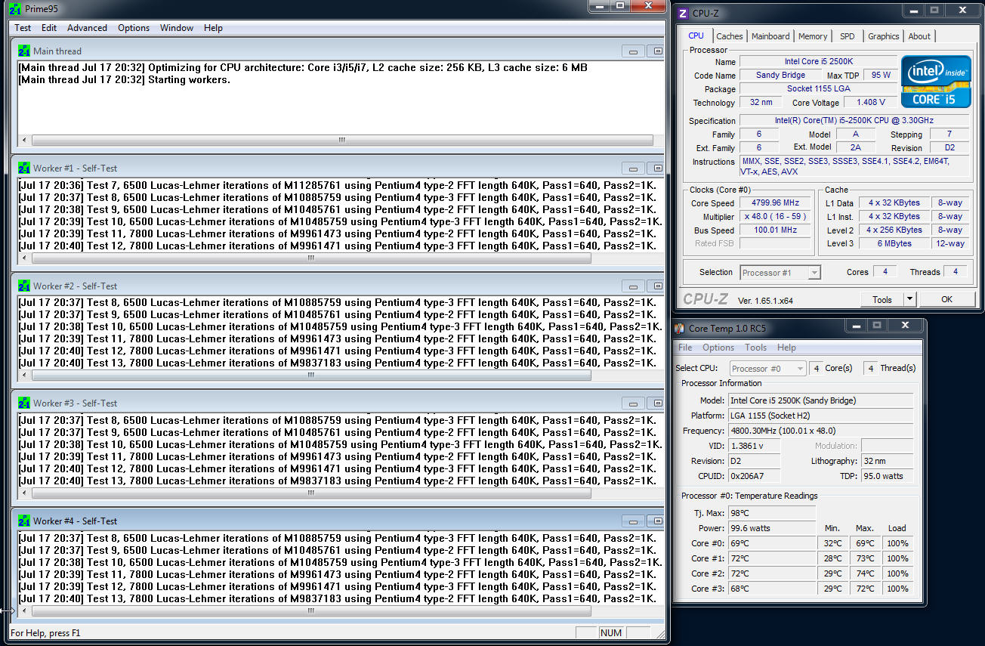The width and height of the screenshot is (985, 646).
Task: Click the Prime95 title bar icon
Action: click(15, 8)
